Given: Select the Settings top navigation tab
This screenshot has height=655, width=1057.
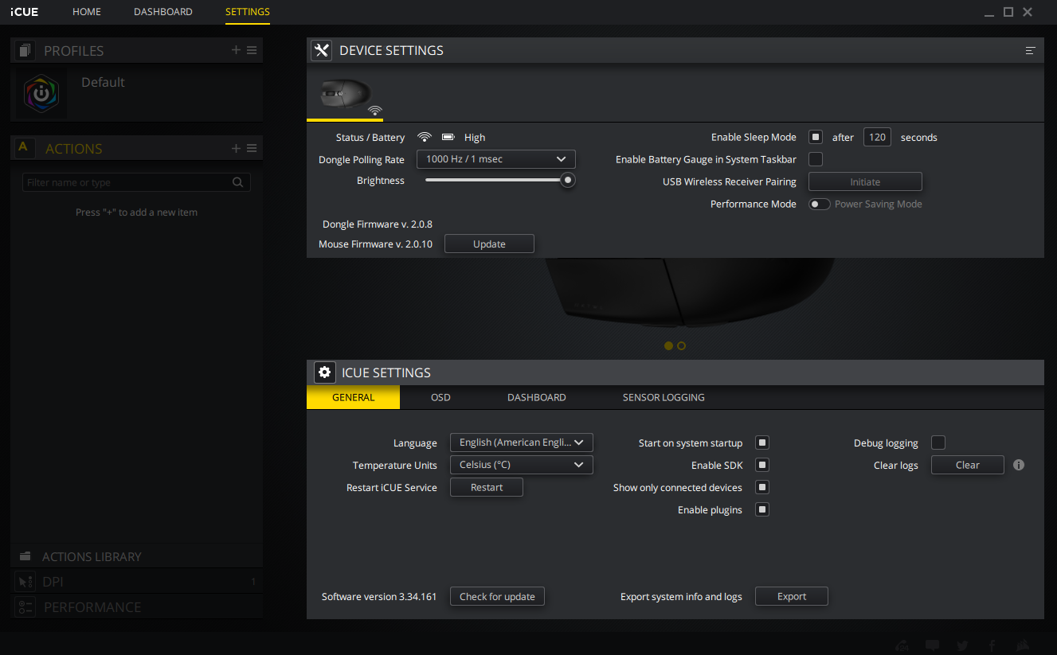Looking at the screenshot, I should click(248, 12).
